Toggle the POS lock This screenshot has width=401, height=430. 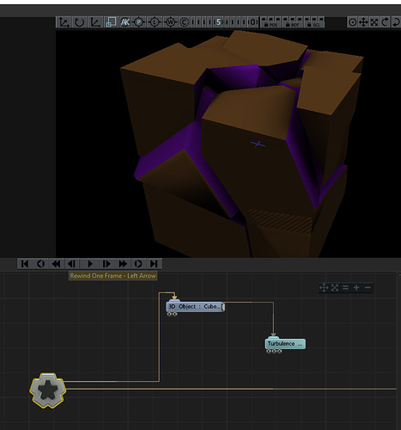click(270, 22)
